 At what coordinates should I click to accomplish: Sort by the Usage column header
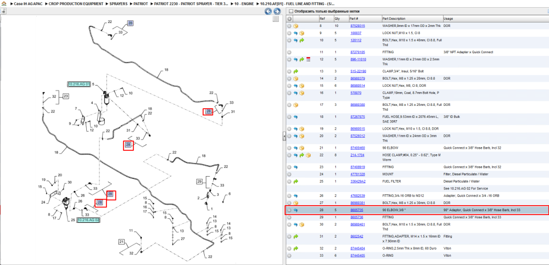pyautogui.click(x=448, y=19)
